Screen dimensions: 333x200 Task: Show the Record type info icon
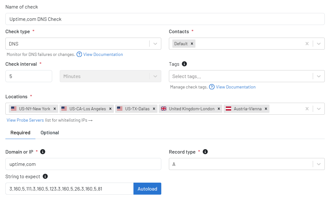tap(205, 152)
